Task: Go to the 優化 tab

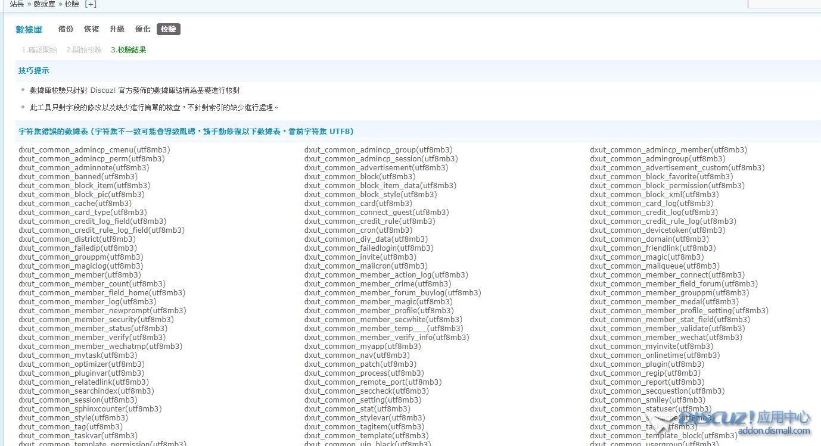Action: pos(142,29)
